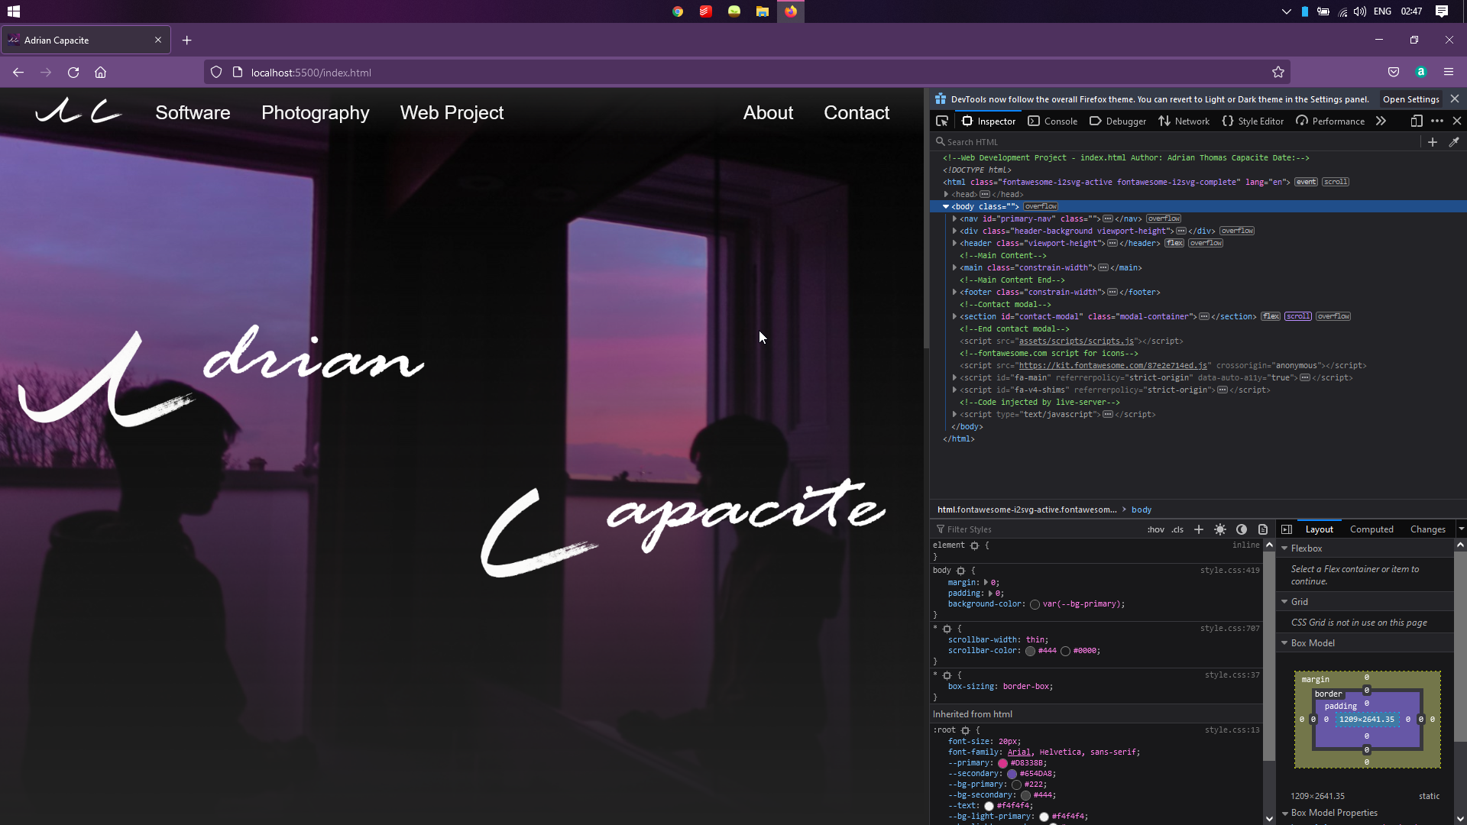
Task: Expand the header-background div node
Action: (x=954, y=231)
